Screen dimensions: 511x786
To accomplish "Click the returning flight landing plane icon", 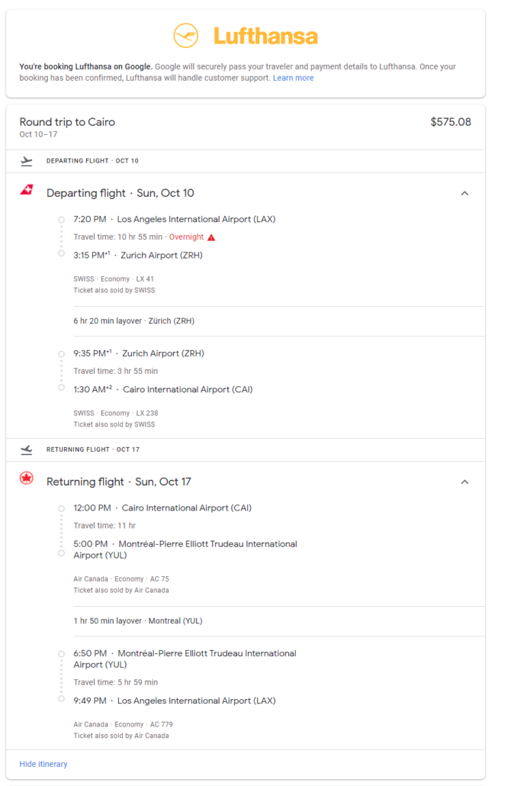I will (x=27, y=449).
